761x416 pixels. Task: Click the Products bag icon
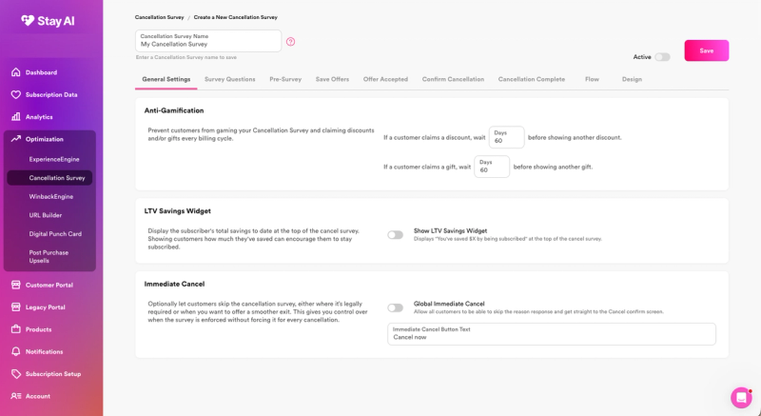coord(16,329)
